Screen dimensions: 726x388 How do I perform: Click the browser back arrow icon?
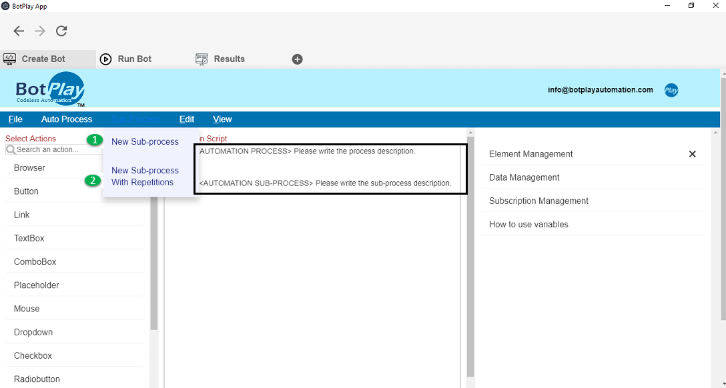(19, 31)
